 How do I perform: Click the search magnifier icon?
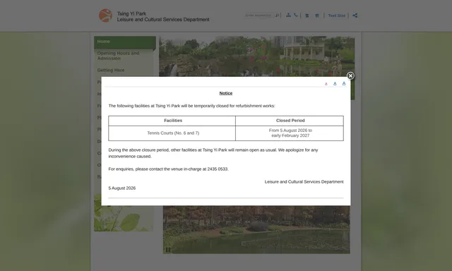(x=277, y=16)
